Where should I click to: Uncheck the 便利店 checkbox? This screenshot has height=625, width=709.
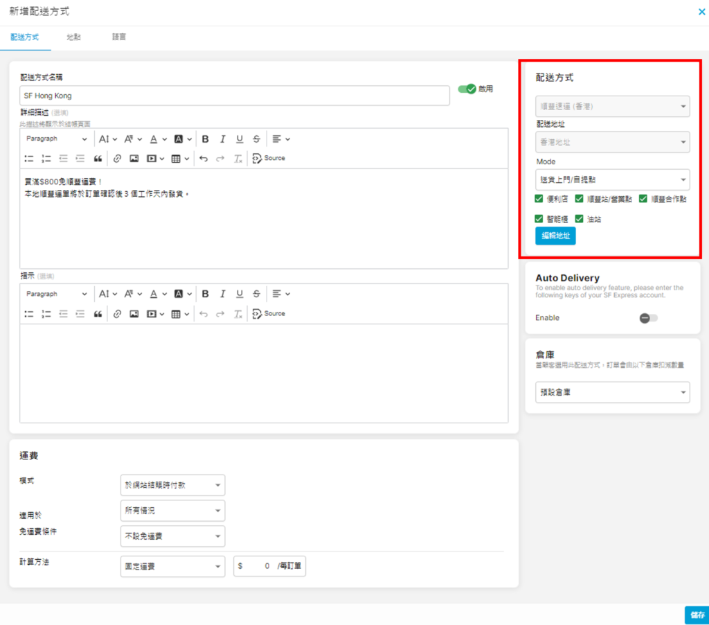tap(539, 199)
